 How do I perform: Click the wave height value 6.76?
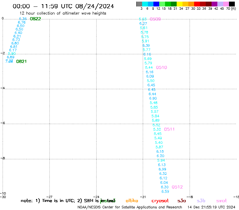click(22, 22)
